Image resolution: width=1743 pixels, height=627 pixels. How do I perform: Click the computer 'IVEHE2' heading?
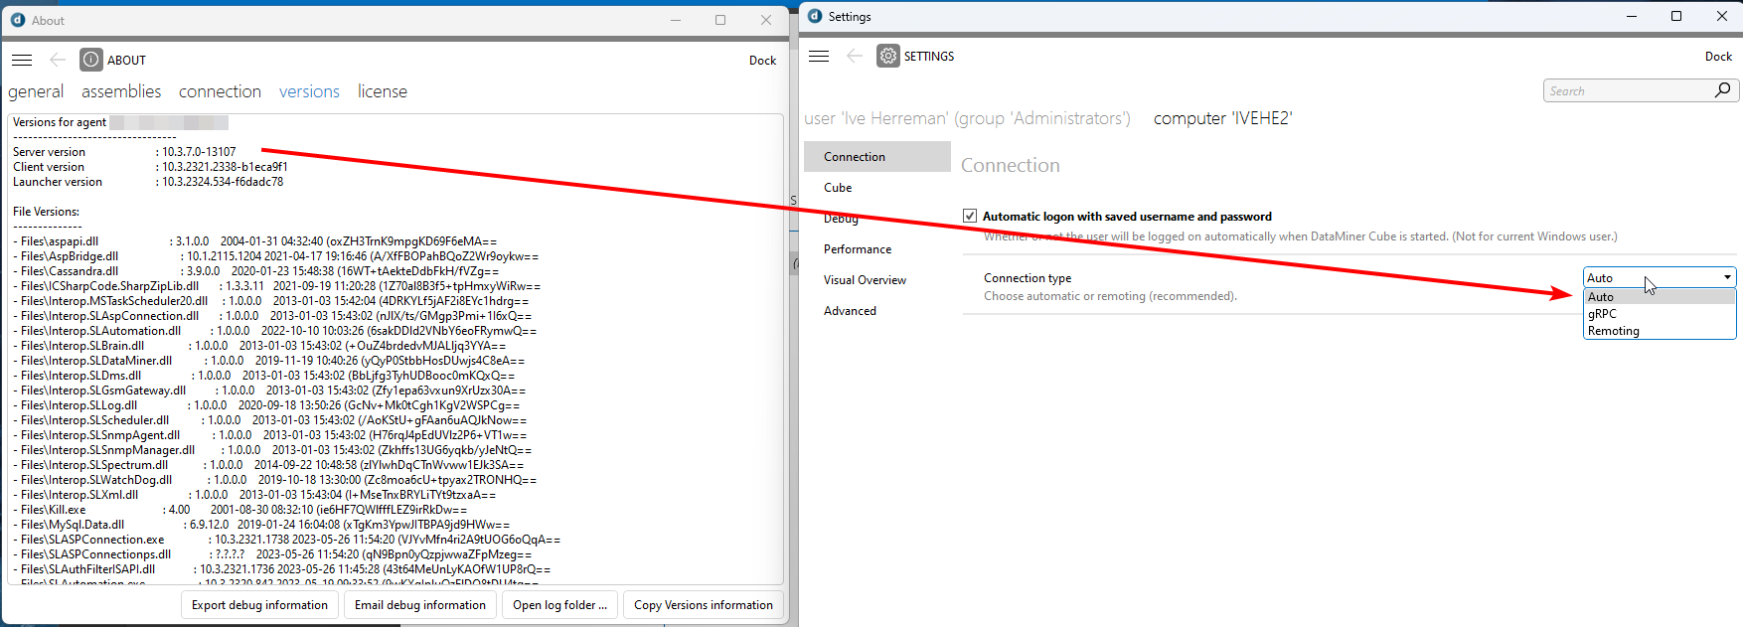tap(1223, 118)
